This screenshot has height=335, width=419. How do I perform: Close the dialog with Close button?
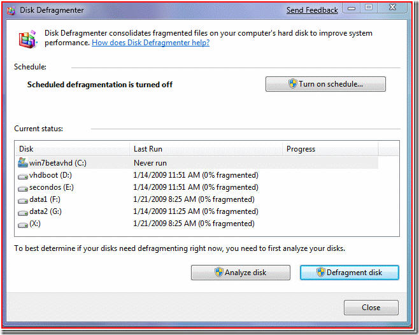(x=371, y=308)
